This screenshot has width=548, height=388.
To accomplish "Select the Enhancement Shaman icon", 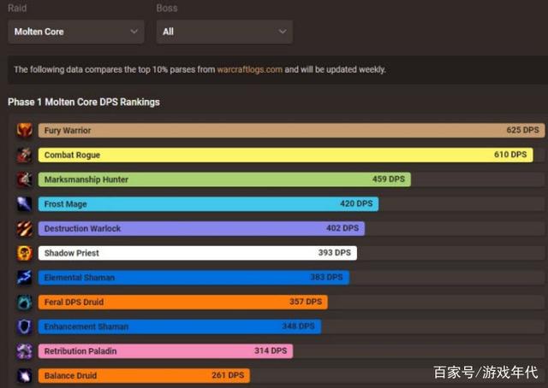I will [24, 326].
